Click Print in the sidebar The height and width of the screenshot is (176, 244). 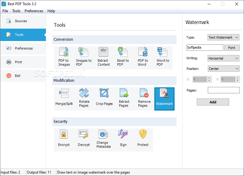23,62
